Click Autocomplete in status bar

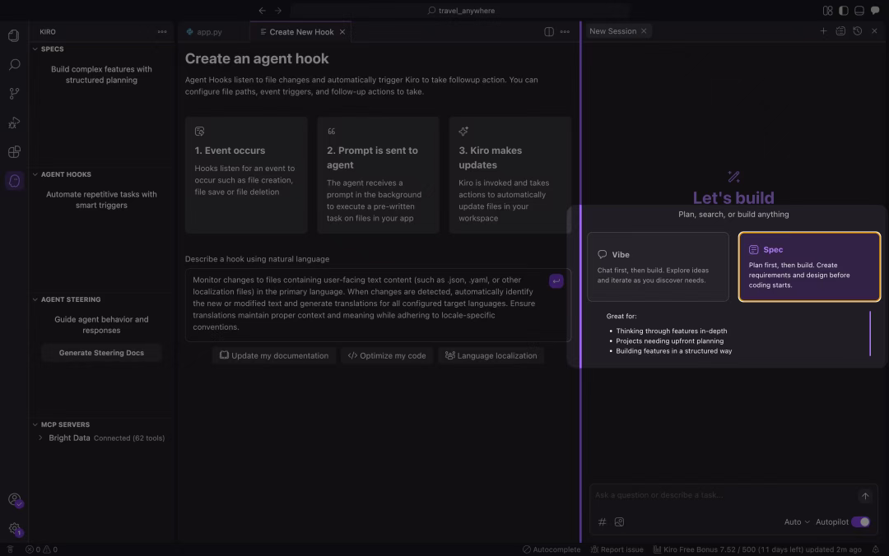[x=551, y=549]
